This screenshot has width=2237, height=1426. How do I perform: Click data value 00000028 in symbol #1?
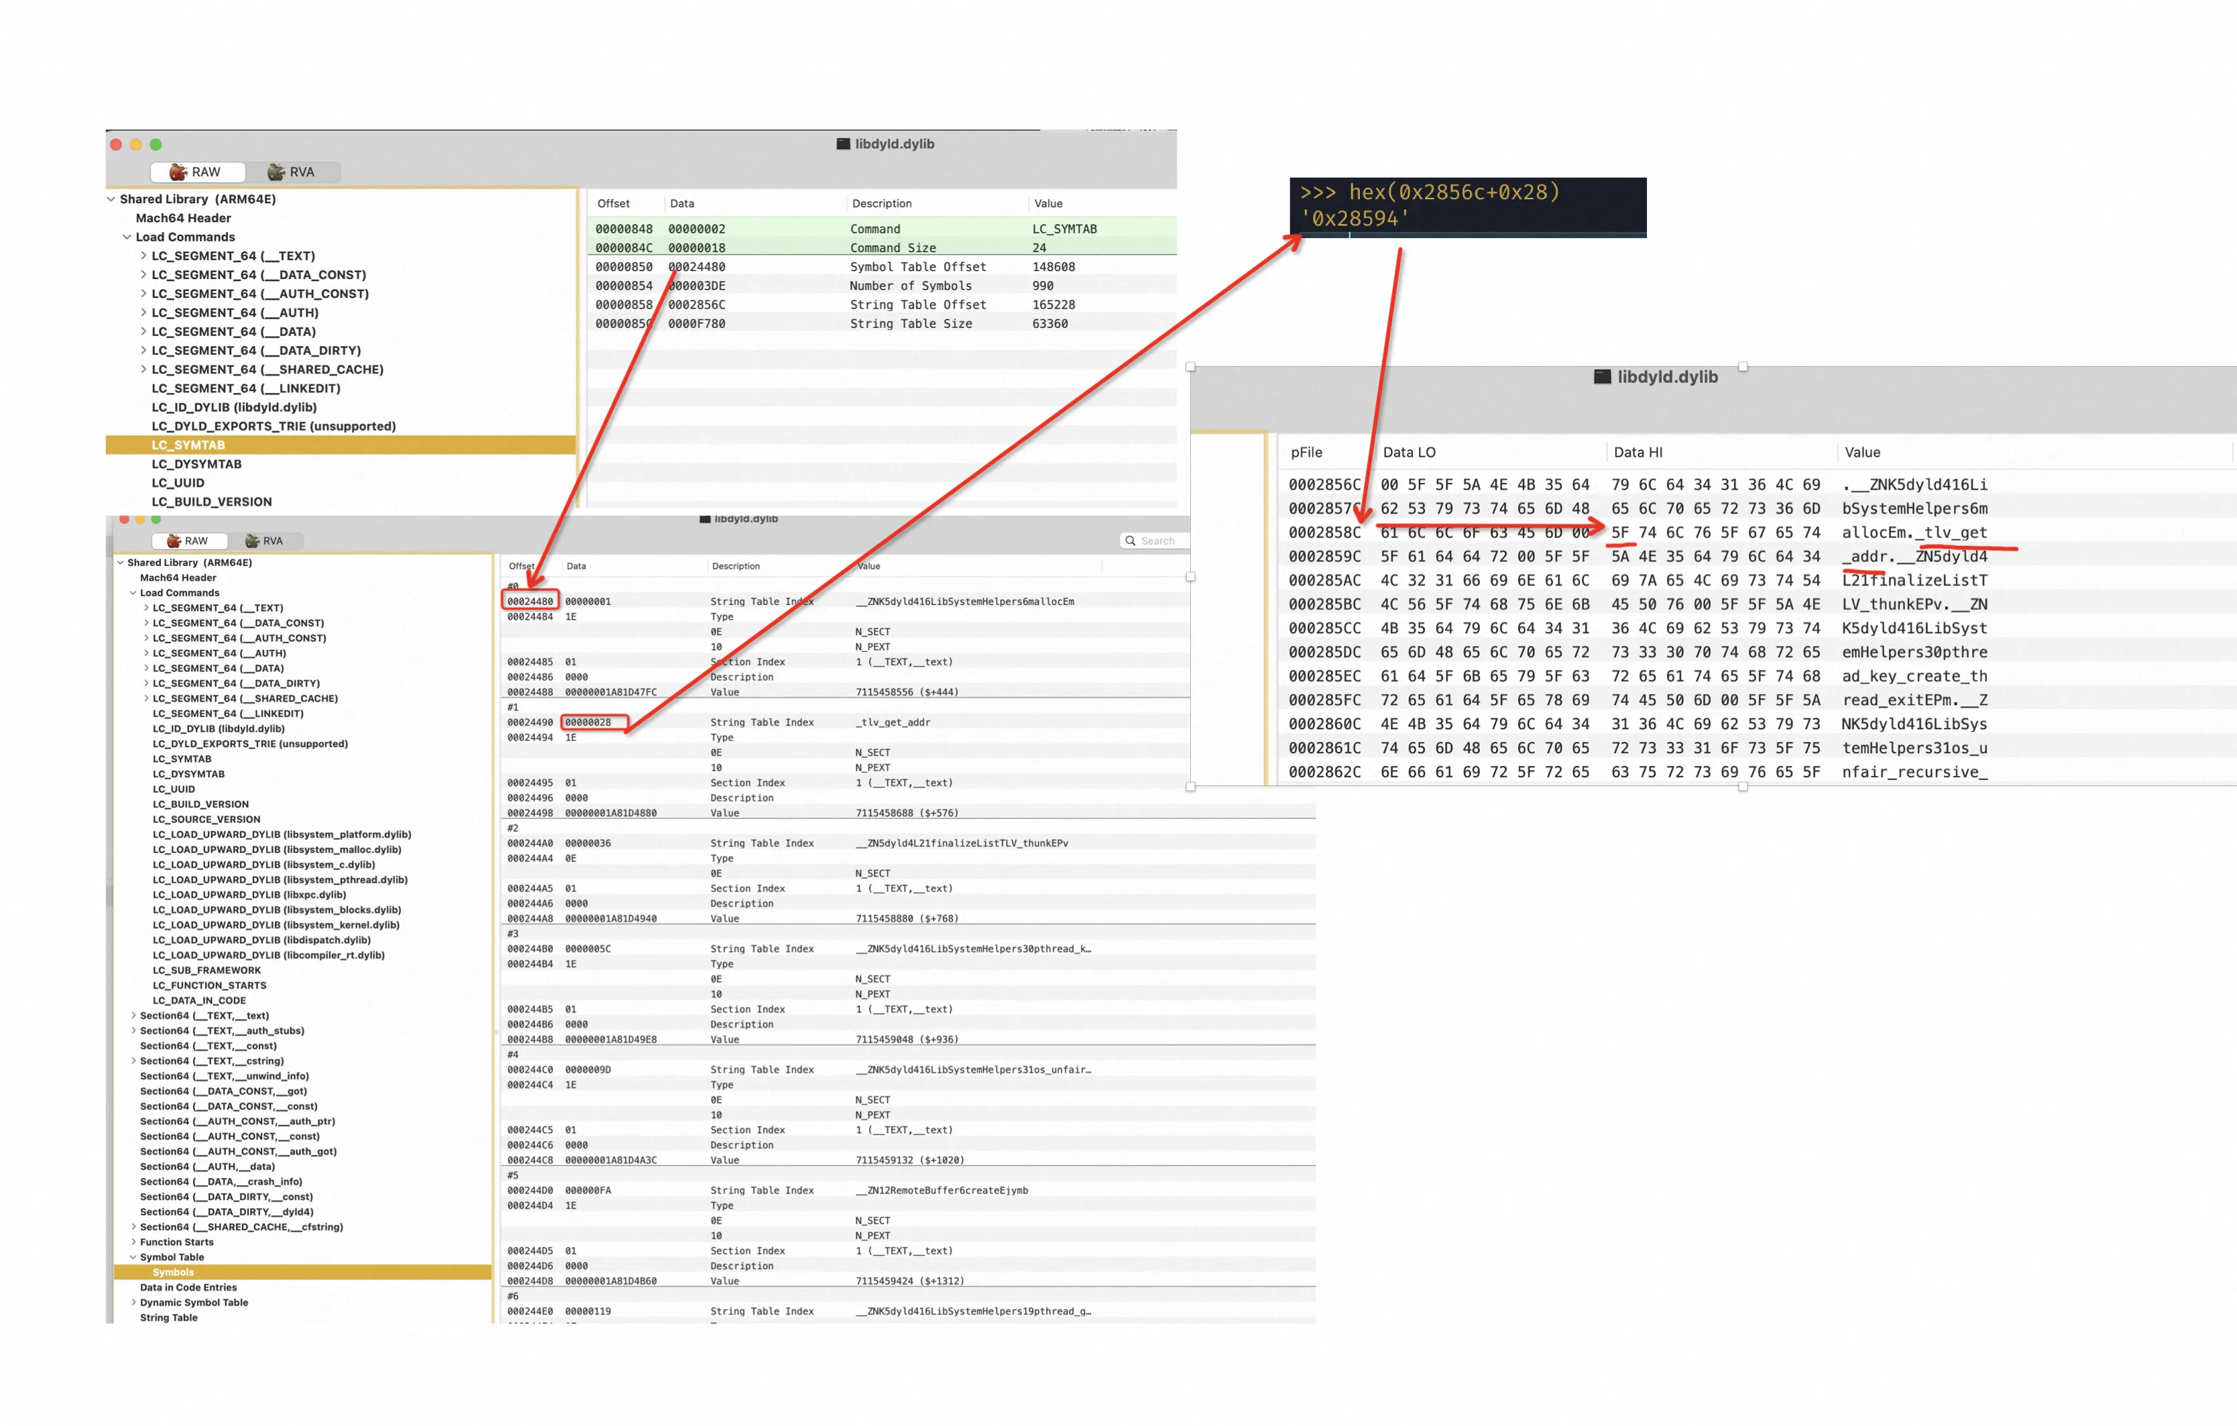(588, 722)
